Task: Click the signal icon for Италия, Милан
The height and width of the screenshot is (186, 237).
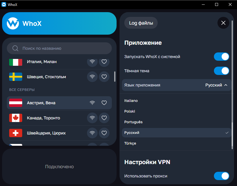Action: coord(92,62)
